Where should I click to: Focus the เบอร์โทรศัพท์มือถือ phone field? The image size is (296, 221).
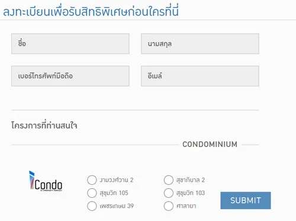coord(70,76)
